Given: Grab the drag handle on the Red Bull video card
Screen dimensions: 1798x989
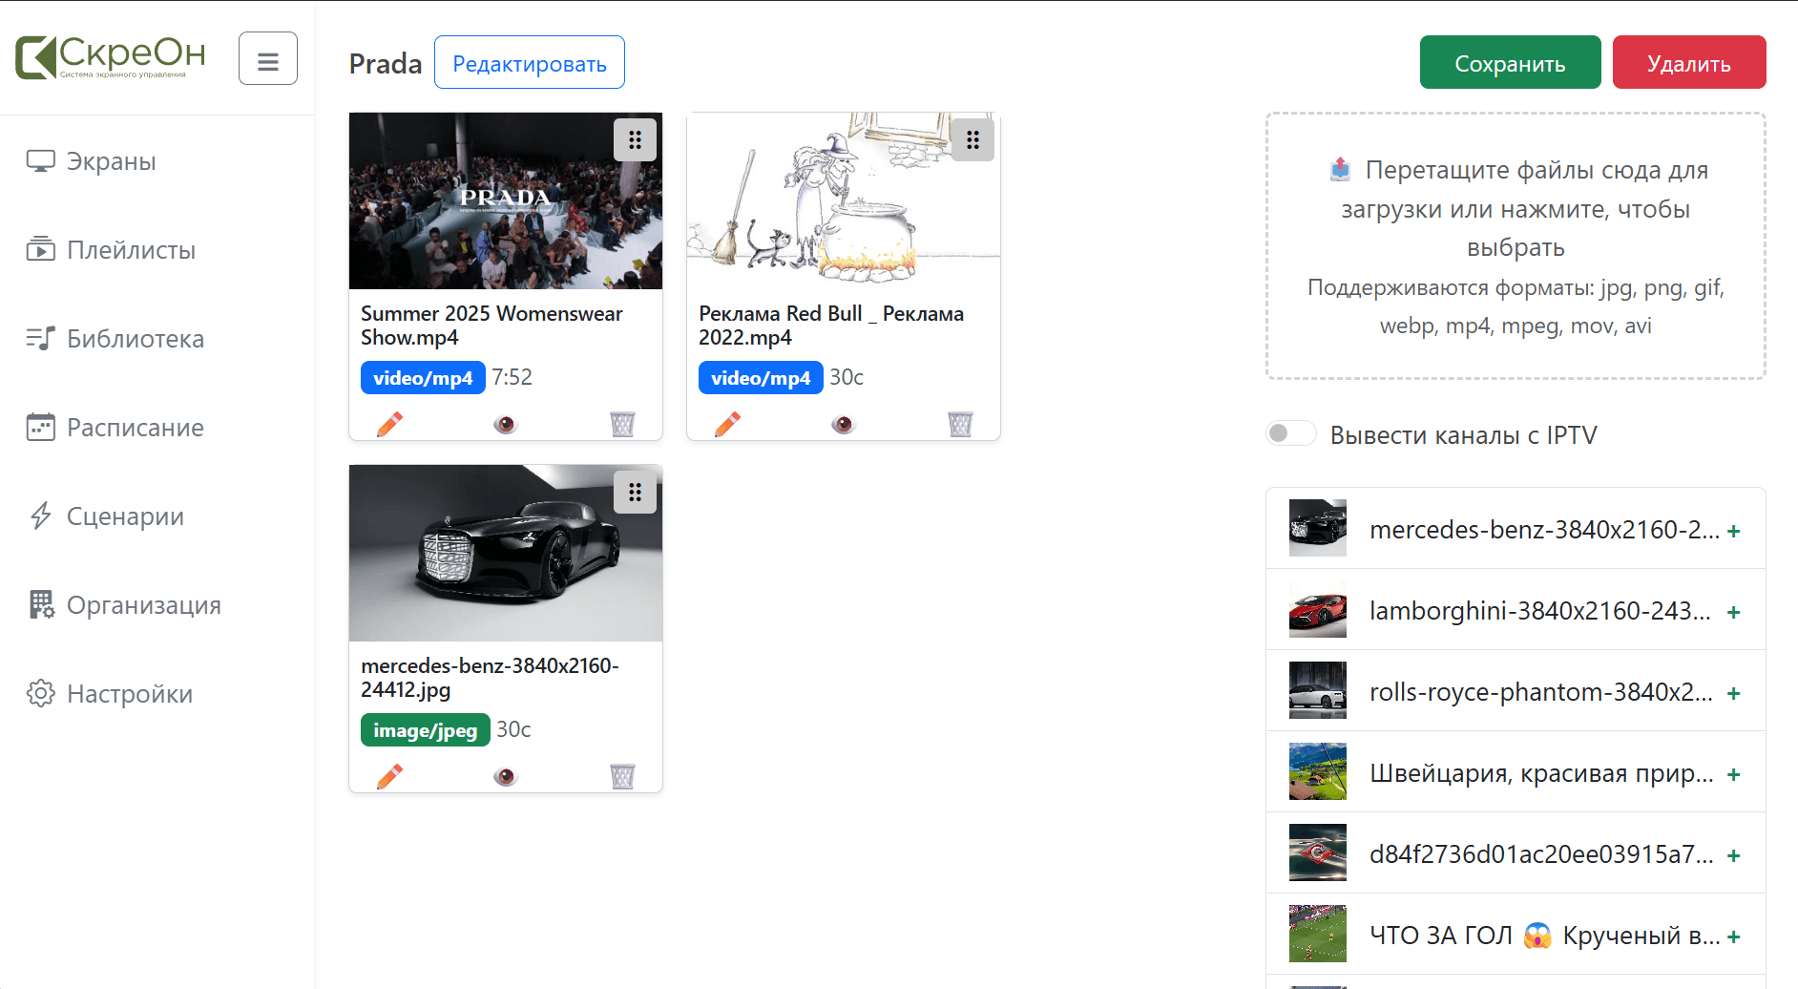Looking at the screenshot, I should click(x=972, y=139).
